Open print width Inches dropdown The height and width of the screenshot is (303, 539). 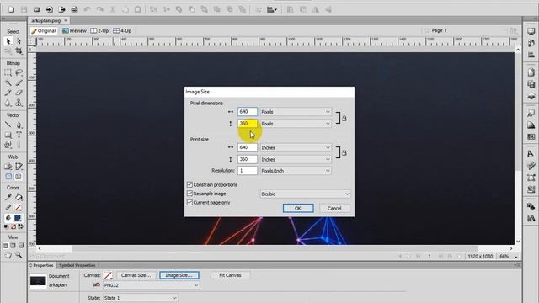[296, 148]
